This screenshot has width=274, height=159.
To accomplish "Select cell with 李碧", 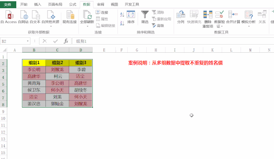I will tap(81, 69).
